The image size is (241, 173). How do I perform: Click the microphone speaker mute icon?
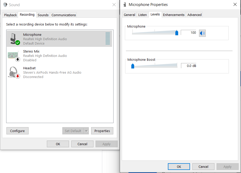[x=202, y=33]
